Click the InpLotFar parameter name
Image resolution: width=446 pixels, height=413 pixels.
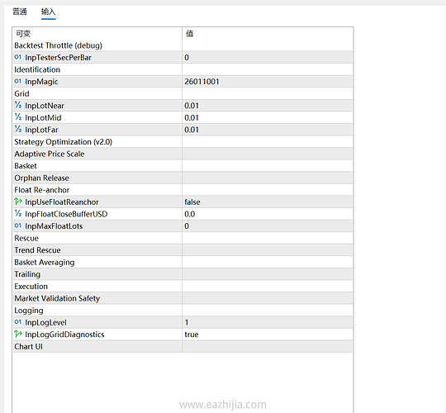click(x=41, y=130)
